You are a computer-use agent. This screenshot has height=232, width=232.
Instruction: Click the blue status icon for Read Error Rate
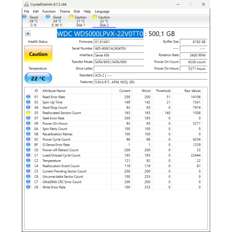[x=28, y=97]
